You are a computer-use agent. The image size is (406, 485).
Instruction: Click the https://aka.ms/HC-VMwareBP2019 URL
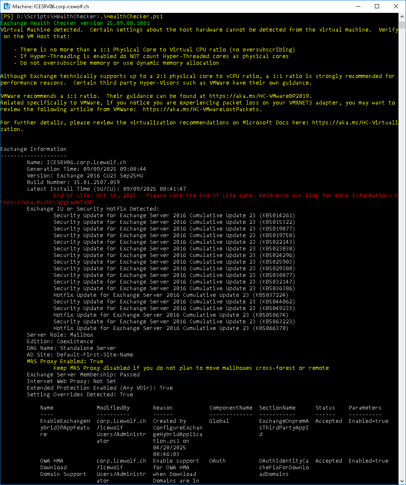(x=260, y=96)
